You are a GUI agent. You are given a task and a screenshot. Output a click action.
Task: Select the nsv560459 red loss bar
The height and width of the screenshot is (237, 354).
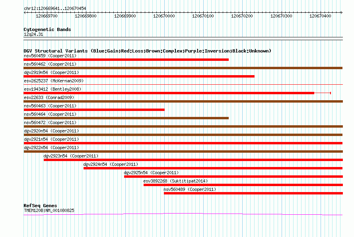[x=126, y=60]
